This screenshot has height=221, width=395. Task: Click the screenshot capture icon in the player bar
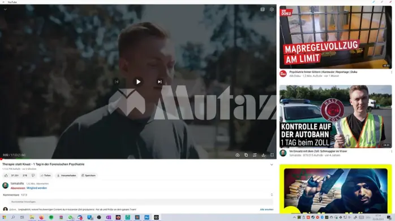(255, 155)
